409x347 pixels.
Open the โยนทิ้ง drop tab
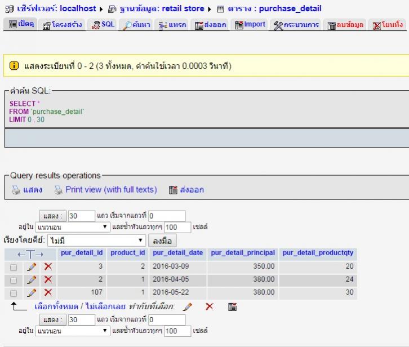tap(388, 25)
